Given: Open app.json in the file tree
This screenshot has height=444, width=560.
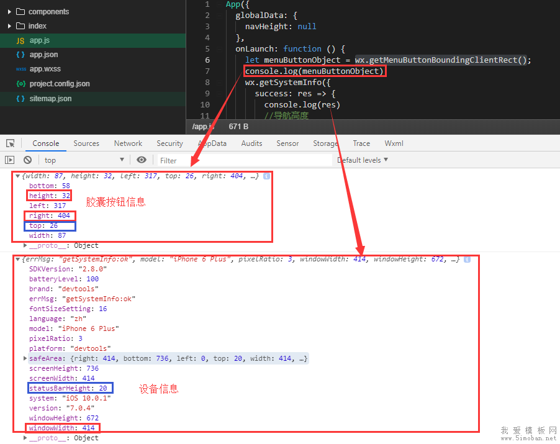Looking at the screenshot, I should (x=43, y=55).
